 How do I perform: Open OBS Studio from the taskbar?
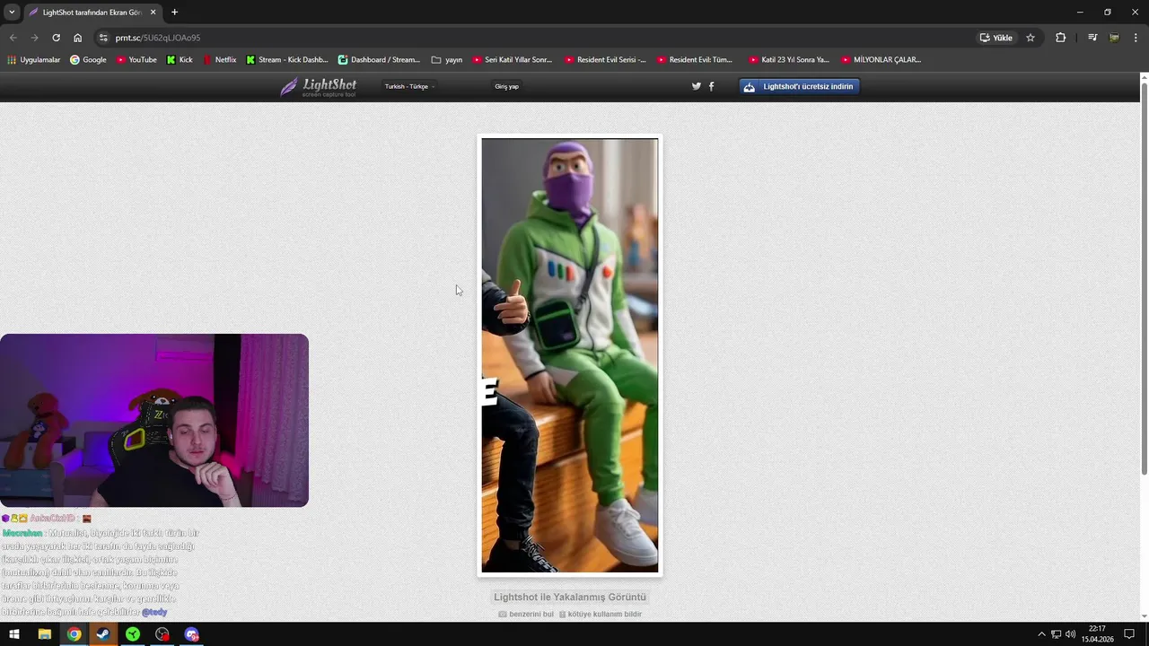(x=162, y=634)
